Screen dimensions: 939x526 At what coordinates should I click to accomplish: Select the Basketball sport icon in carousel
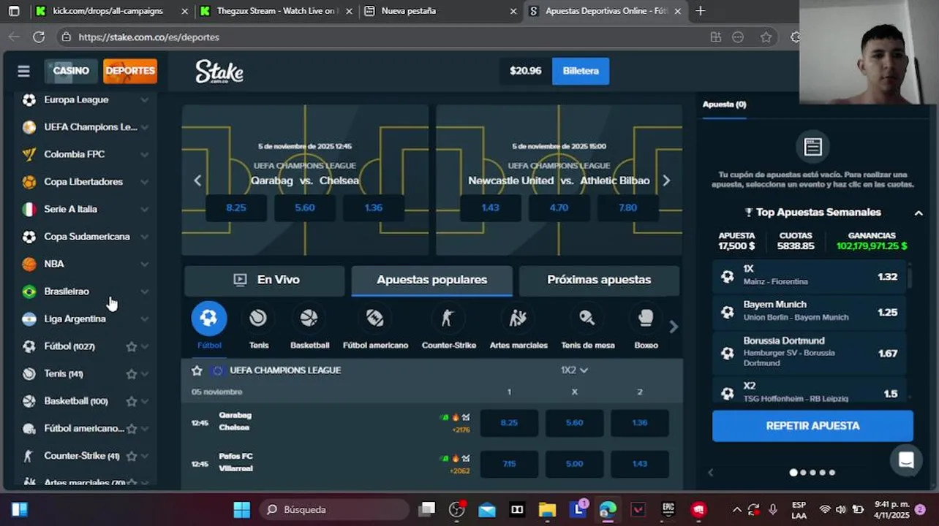tap(309, 319)
